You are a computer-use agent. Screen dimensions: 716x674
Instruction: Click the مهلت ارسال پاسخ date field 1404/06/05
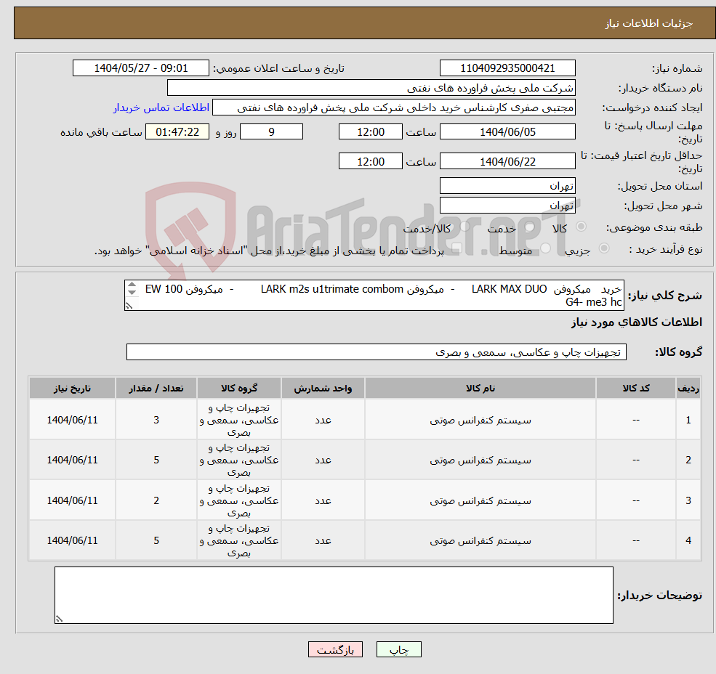point(507,131)
